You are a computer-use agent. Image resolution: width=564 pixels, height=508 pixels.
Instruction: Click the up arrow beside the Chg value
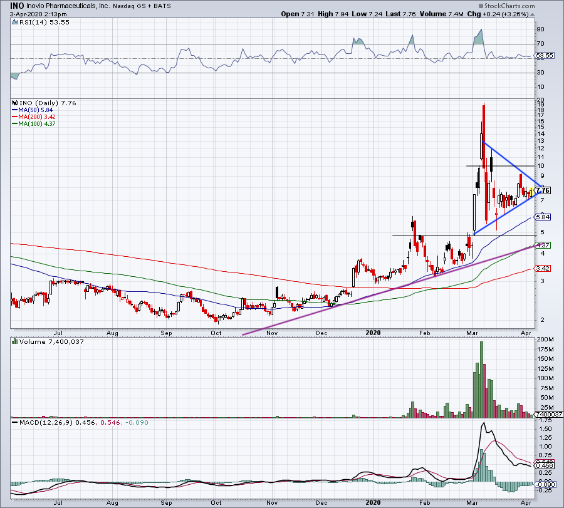pos(532,15)
